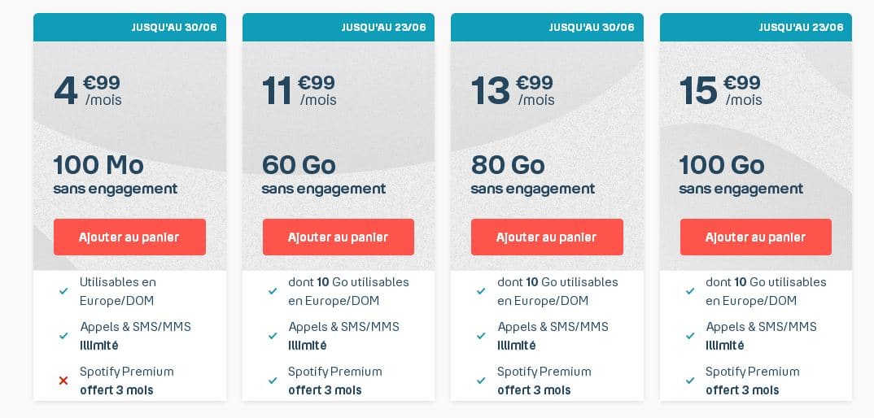Add the 15€99 100 Go plan to cart

(x=756, y=237)
